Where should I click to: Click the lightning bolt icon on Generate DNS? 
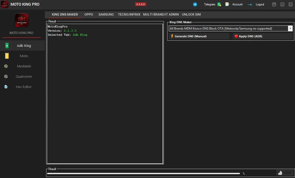(x=172, y=36)
